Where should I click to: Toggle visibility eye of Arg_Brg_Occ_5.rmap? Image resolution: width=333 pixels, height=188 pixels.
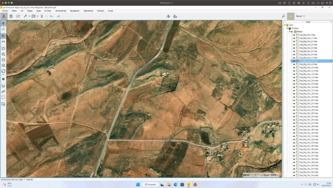pos(294,51)
